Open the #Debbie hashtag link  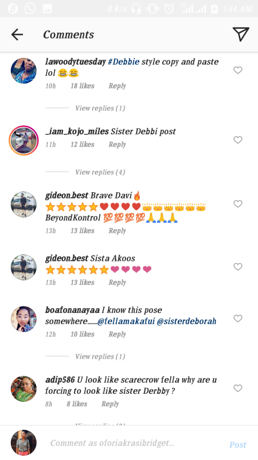pos(124,62)
